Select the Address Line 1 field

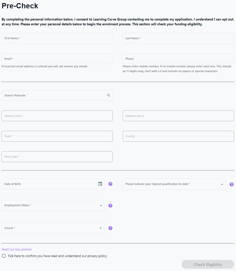57,116
